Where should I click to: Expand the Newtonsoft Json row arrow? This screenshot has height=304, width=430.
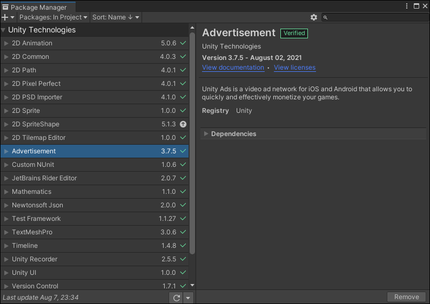[6, 205]
